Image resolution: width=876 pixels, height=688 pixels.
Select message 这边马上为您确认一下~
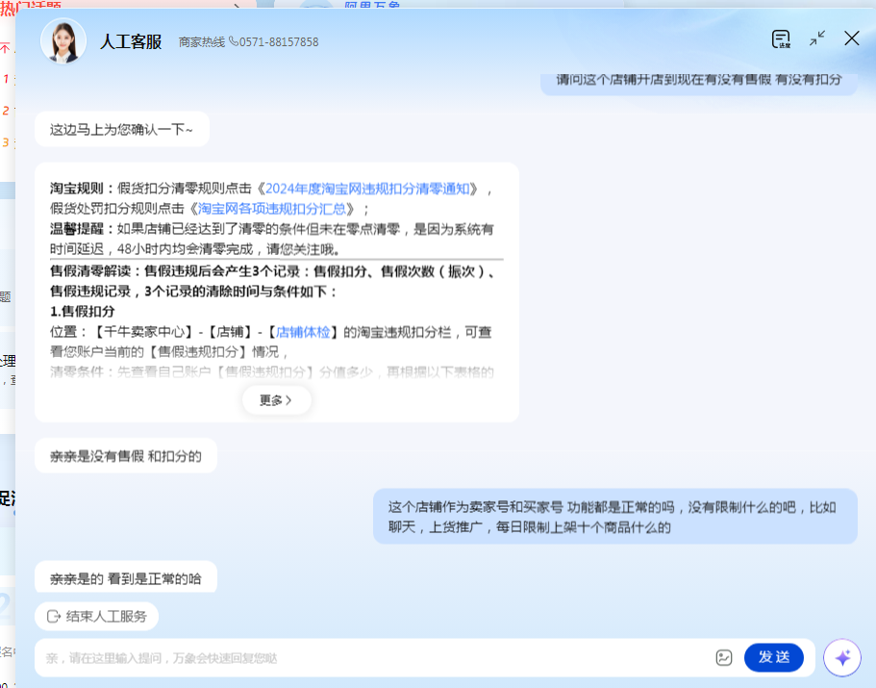[x=122, y=129]
